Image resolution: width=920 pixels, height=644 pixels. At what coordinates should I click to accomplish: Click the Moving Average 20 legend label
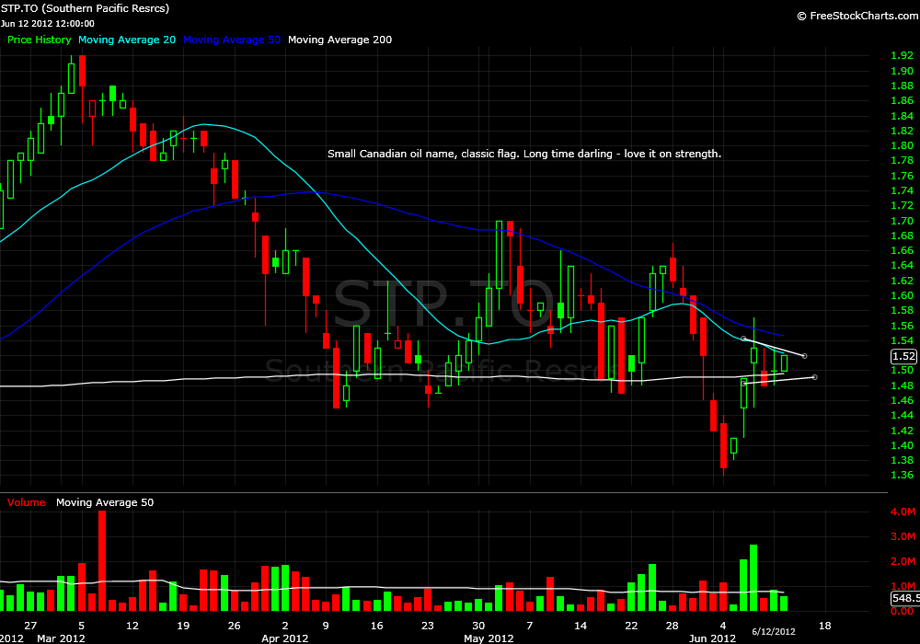point(127,40)
